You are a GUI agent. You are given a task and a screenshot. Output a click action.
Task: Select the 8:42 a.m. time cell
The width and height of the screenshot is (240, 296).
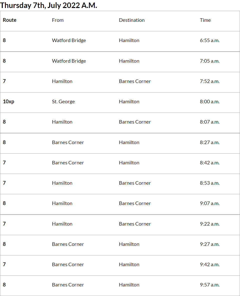point(209,163)
